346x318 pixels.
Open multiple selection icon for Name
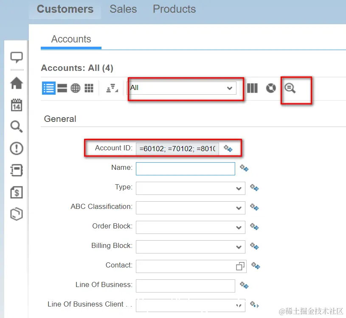point(244,168)
